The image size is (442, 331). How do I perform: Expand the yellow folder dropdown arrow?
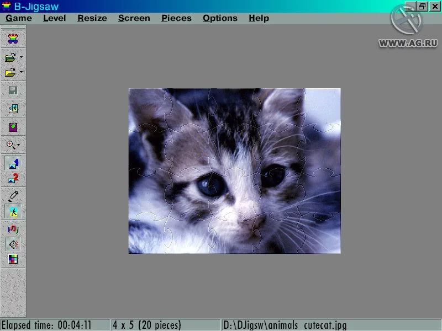point(21,72)
